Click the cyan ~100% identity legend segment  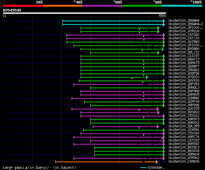[182, 6]
